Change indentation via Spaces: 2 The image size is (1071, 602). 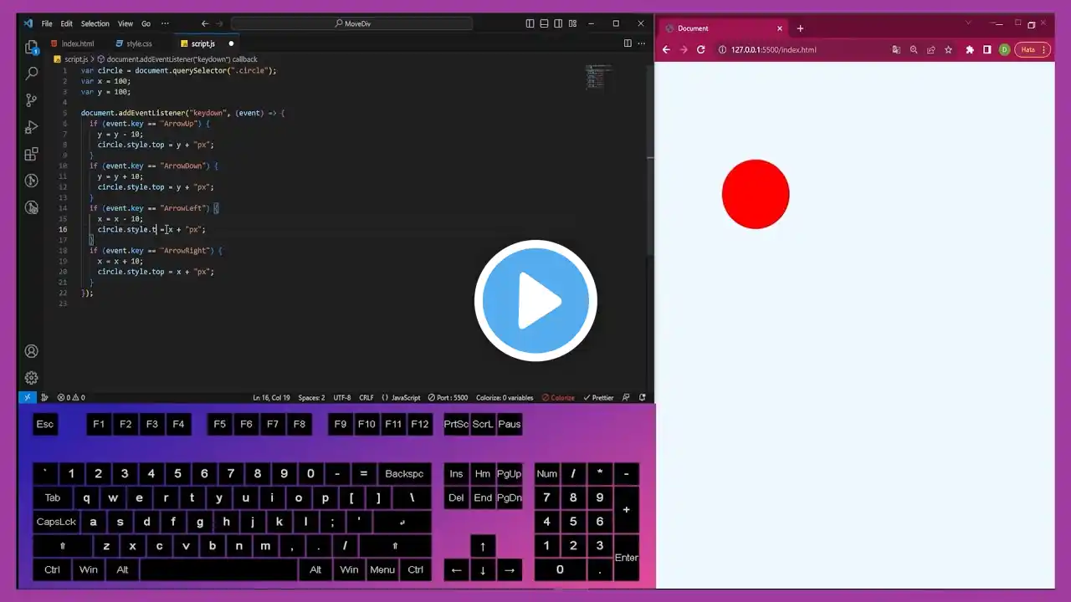pyautogui.click(x=311, y=398)
